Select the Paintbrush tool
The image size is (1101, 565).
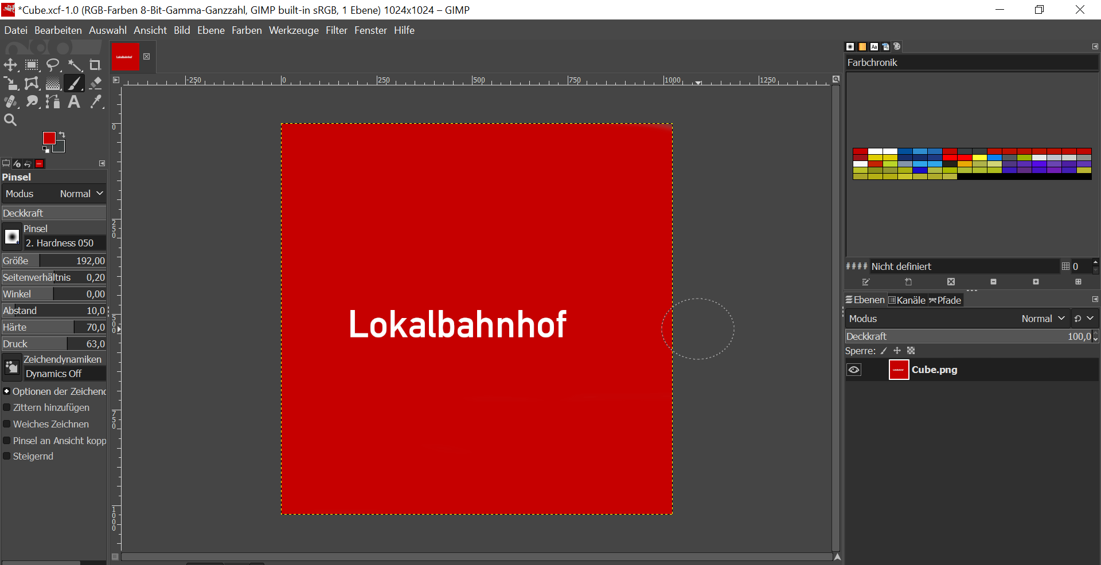[x=74, y=84]
